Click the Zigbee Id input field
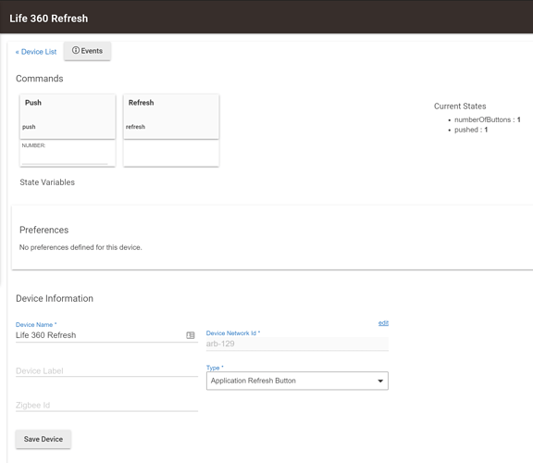Viewport: 533px width, 463px height. coord(106,406)
